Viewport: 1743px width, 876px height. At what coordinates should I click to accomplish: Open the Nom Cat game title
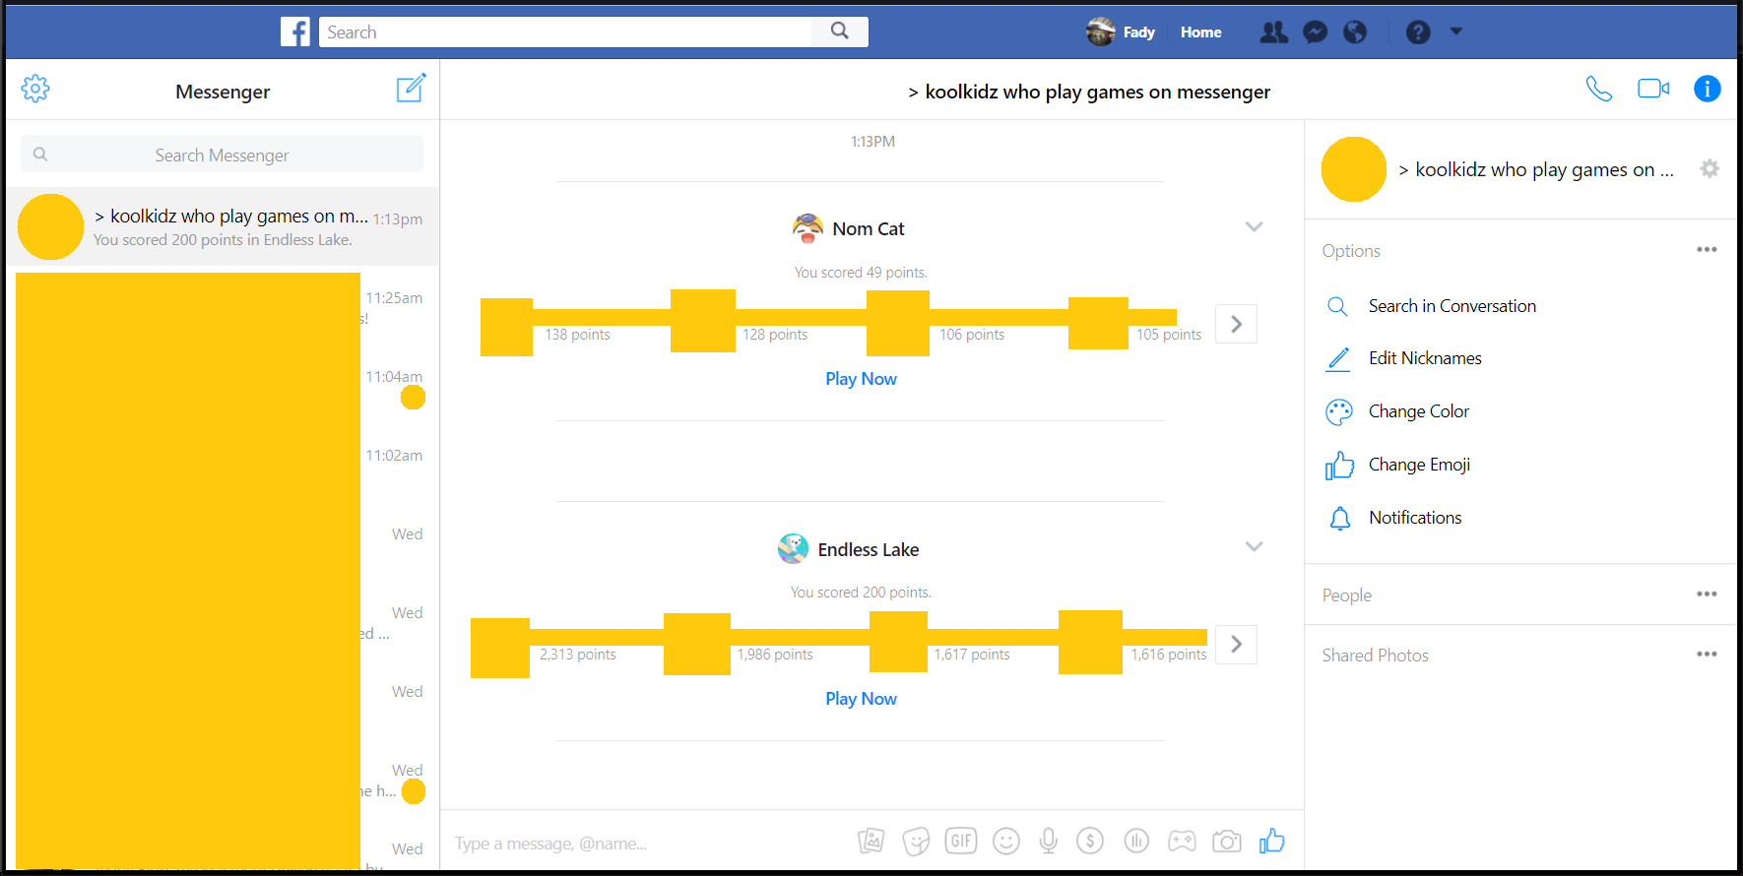pos(869,228)
